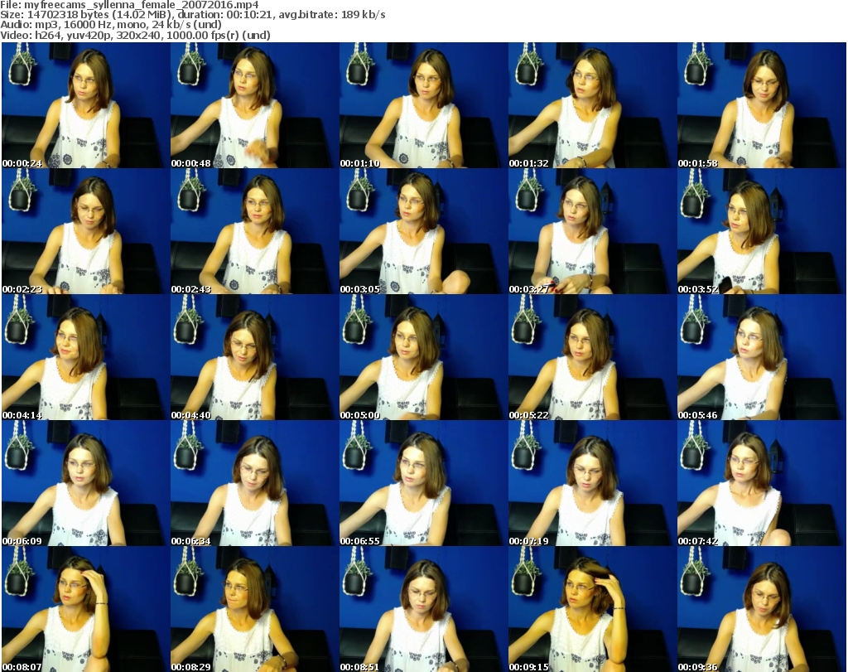Viewport: 848px width, 672px height.
Task: Select the thumbnail frame at 00:01:58
Action: point(761,105)
